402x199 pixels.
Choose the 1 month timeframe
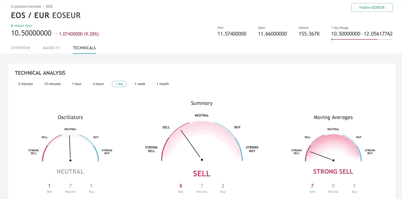tap(163, 84)
